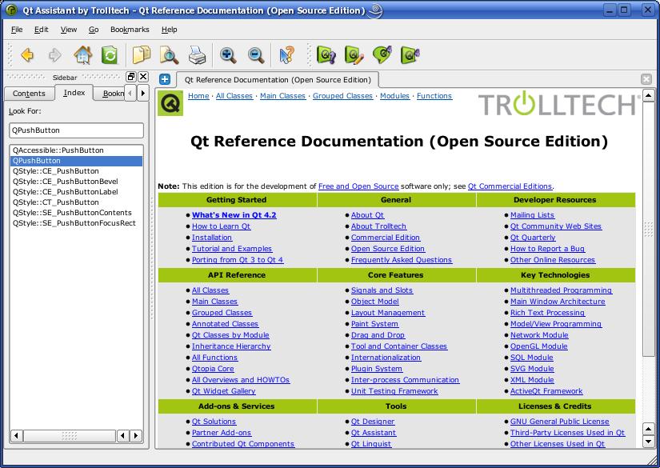The image size is (660, 468).
Task: Select QStyle::CT_PushButton entry
Action: pos(76,202)
